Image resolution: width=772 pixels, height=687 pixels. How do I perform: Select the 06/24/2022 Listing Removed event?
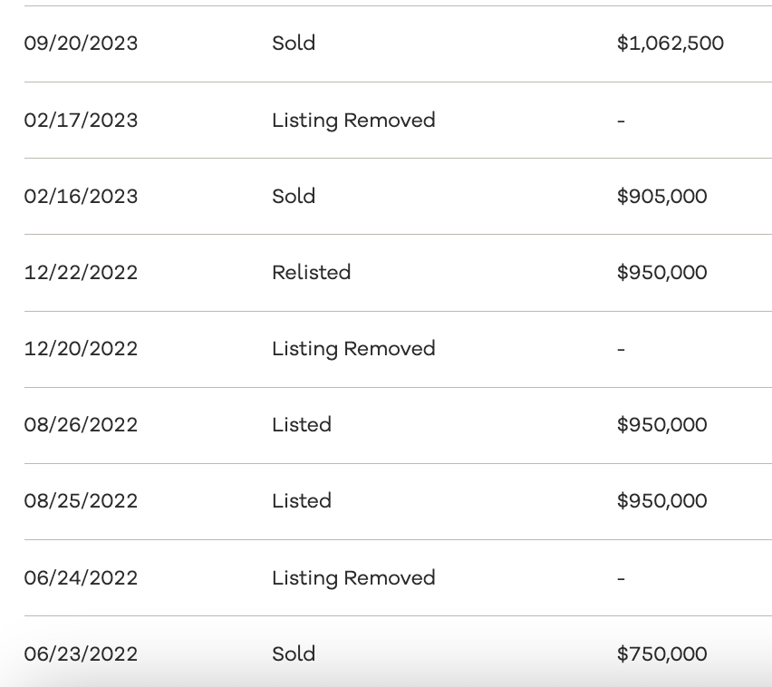click(353, 578)
